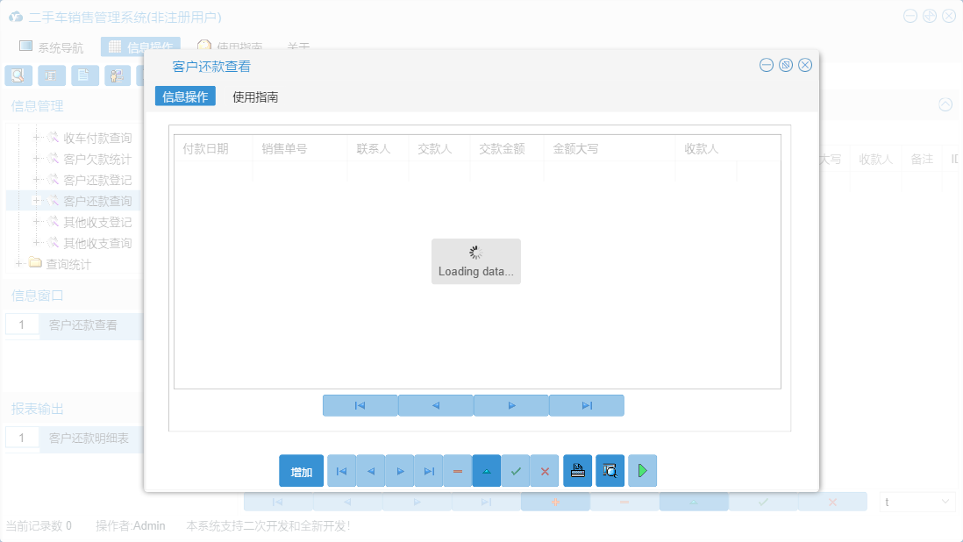Expand the 查询统计 folder node
The height and width of the screenshot is (542, 963).
(x=18, y=262)
